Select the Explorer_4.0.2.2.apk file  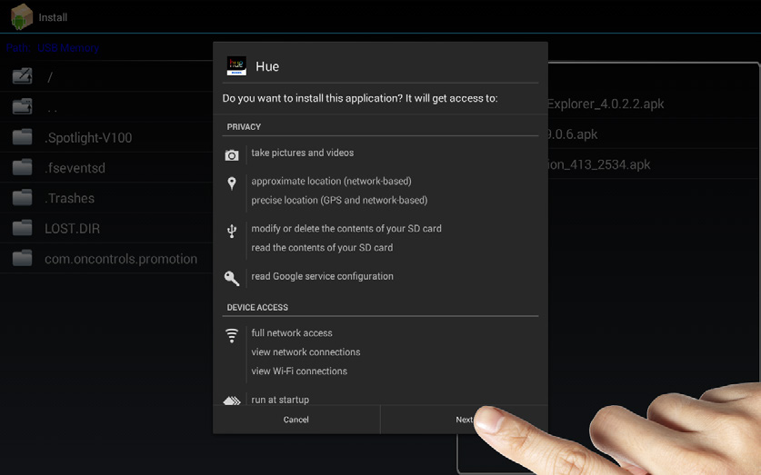pos(606,104)
